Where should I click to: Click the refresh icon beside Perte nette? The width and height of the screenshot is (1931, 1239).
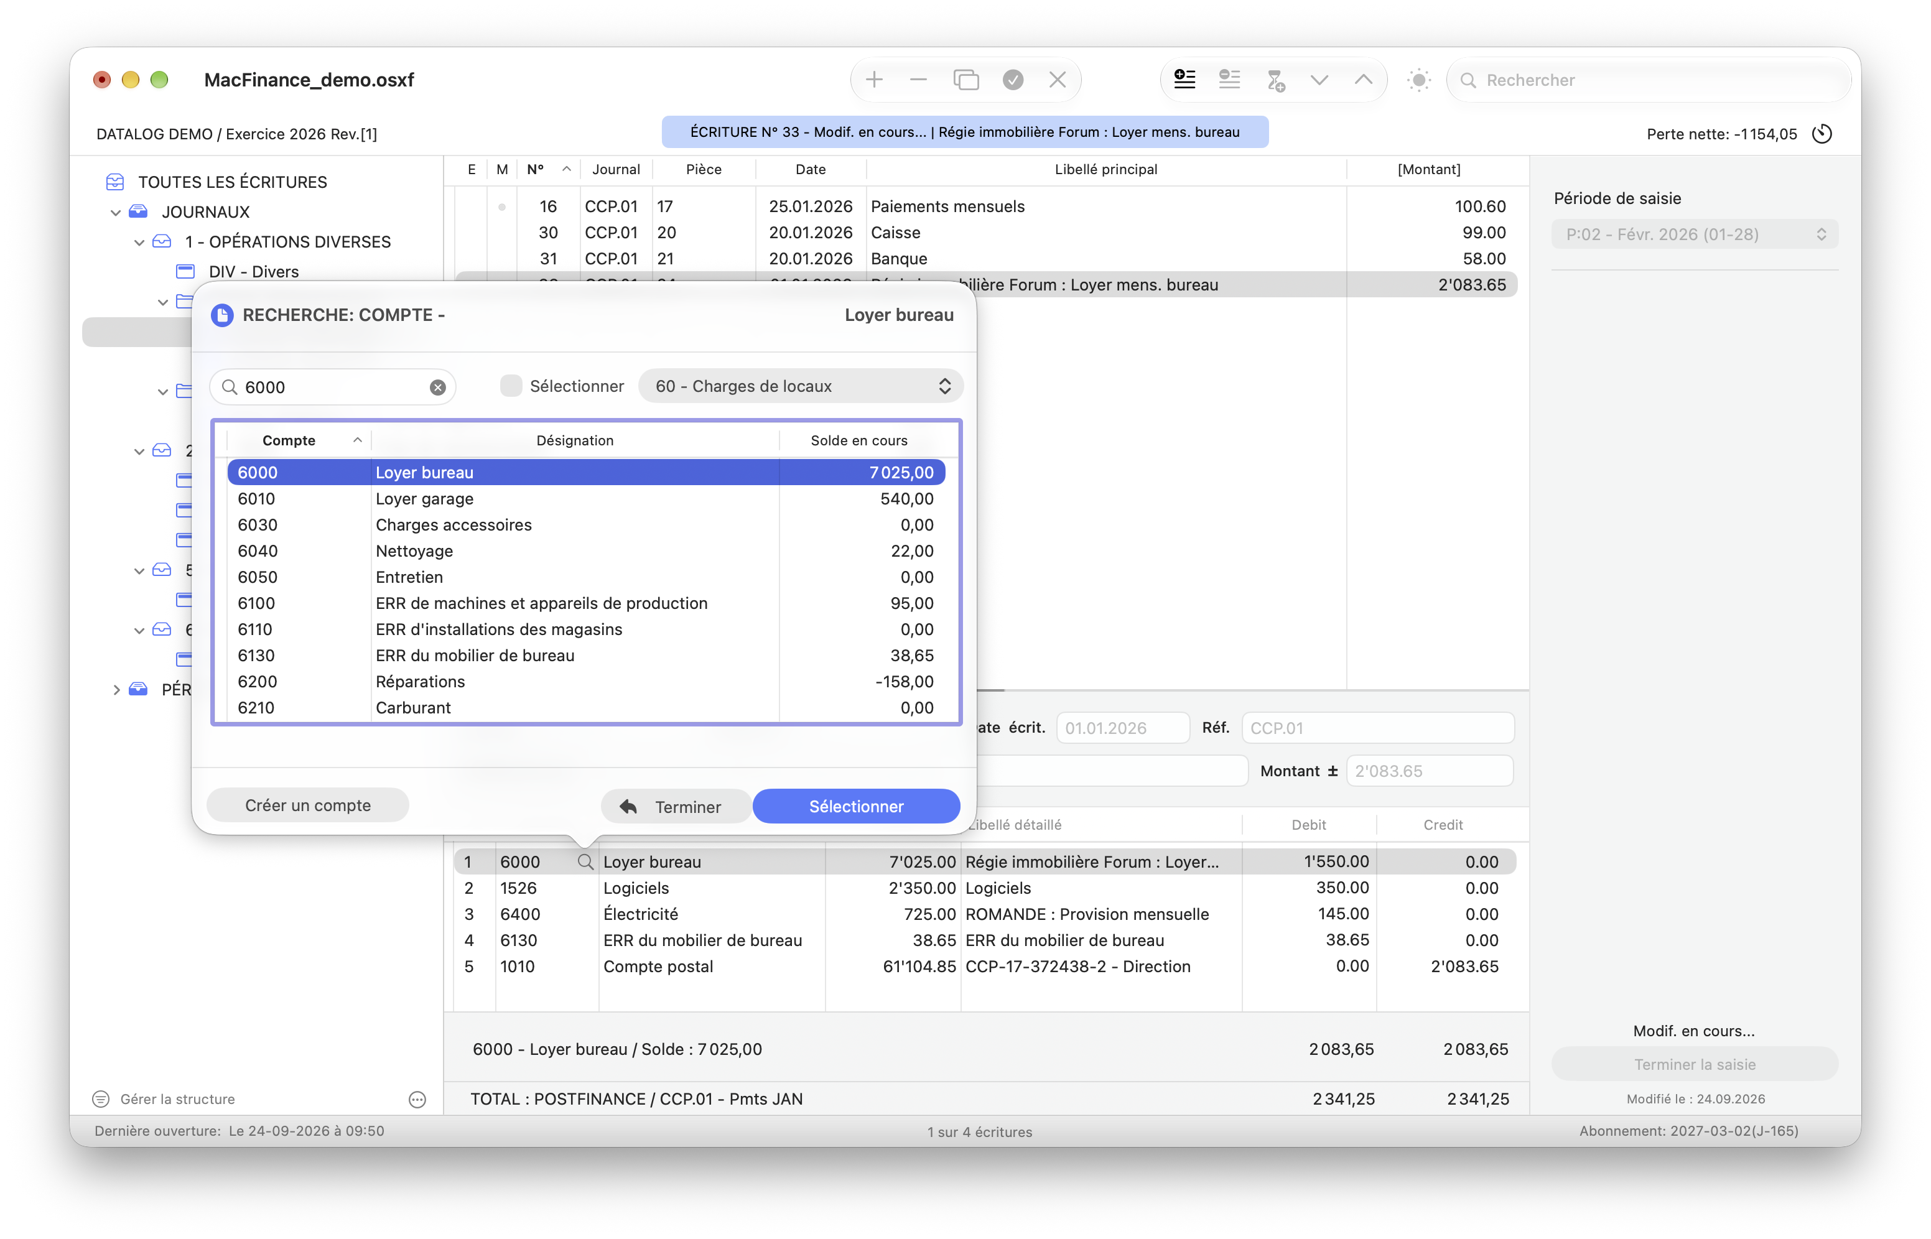pyautogui.click(x=1822, y=134)
